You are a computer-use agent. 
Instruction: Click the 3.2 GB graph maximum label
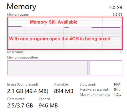[118, 14]
